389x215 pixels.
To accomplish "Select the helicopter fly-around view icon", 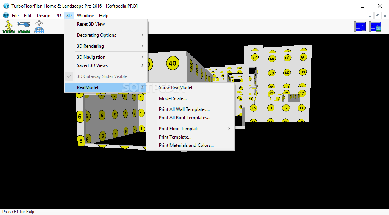I will (24, 27).
